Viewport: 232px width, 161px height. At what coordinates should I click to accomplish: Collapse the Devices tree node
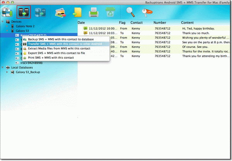click(3, 22)
